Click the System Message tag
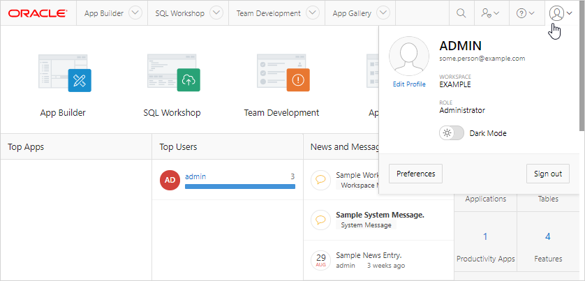The width and height of the screenshot is (585, 281). pyautogui.click(x=366, y=225)
